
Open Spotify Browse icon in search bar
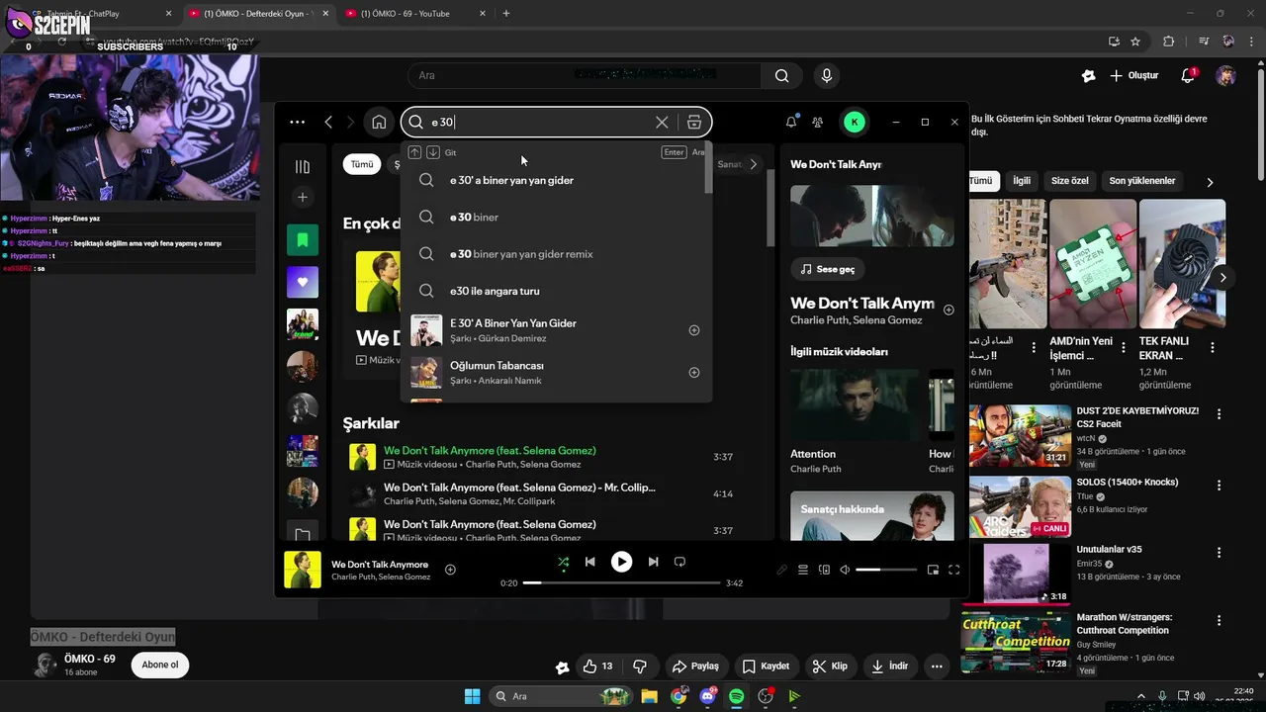(694, 123)
